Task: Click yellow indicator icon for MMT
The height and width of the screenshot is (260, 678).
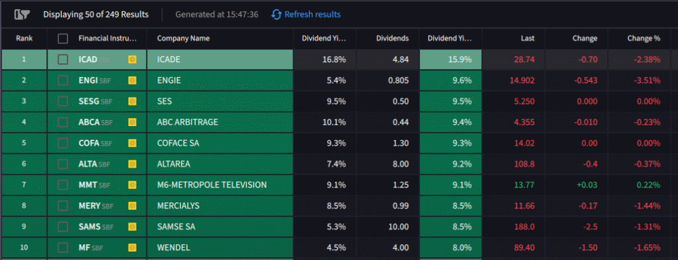Action: pyautogui.click(x=132, y=185)
